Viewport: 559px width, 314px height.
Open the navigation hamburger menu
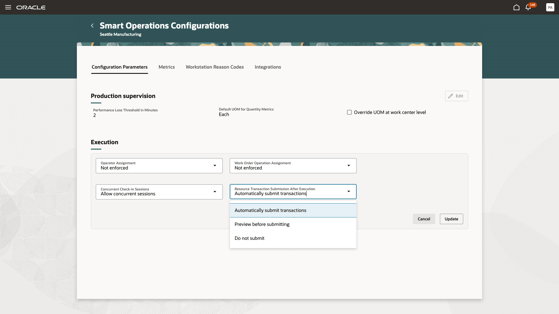[8, 7]
